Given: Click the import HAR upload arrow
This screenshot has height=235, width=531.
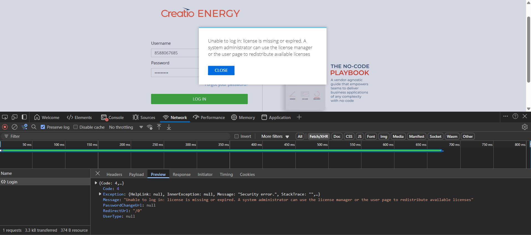Looking at the screenshot, I should pyautogui.click(x=159, y=127).
